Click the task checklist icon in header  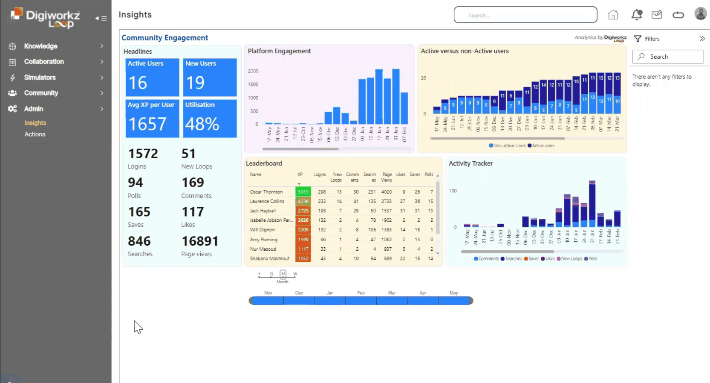click(x=657, y=15)
